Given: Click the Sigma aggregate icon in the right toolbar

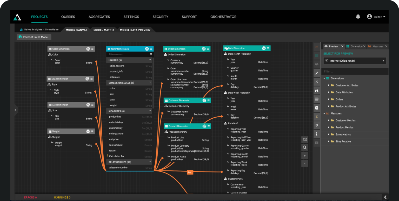Looking at the screenshot, I should click(x=317, y=116).
